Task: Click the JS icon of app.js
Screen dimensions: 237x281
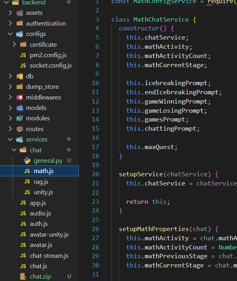Action: coord(23,203)
